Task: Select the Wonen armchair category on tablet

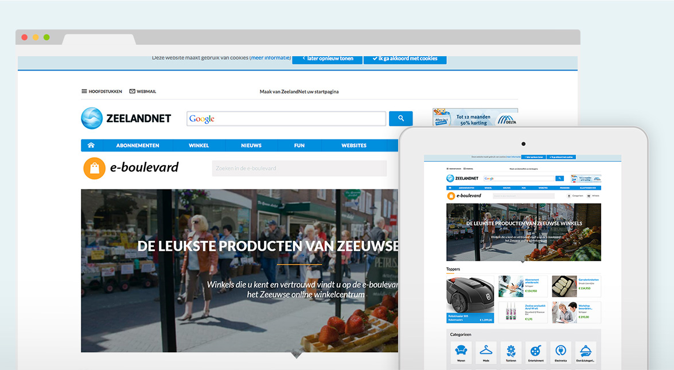Action: pyautogui.click(x=461, y=352)
